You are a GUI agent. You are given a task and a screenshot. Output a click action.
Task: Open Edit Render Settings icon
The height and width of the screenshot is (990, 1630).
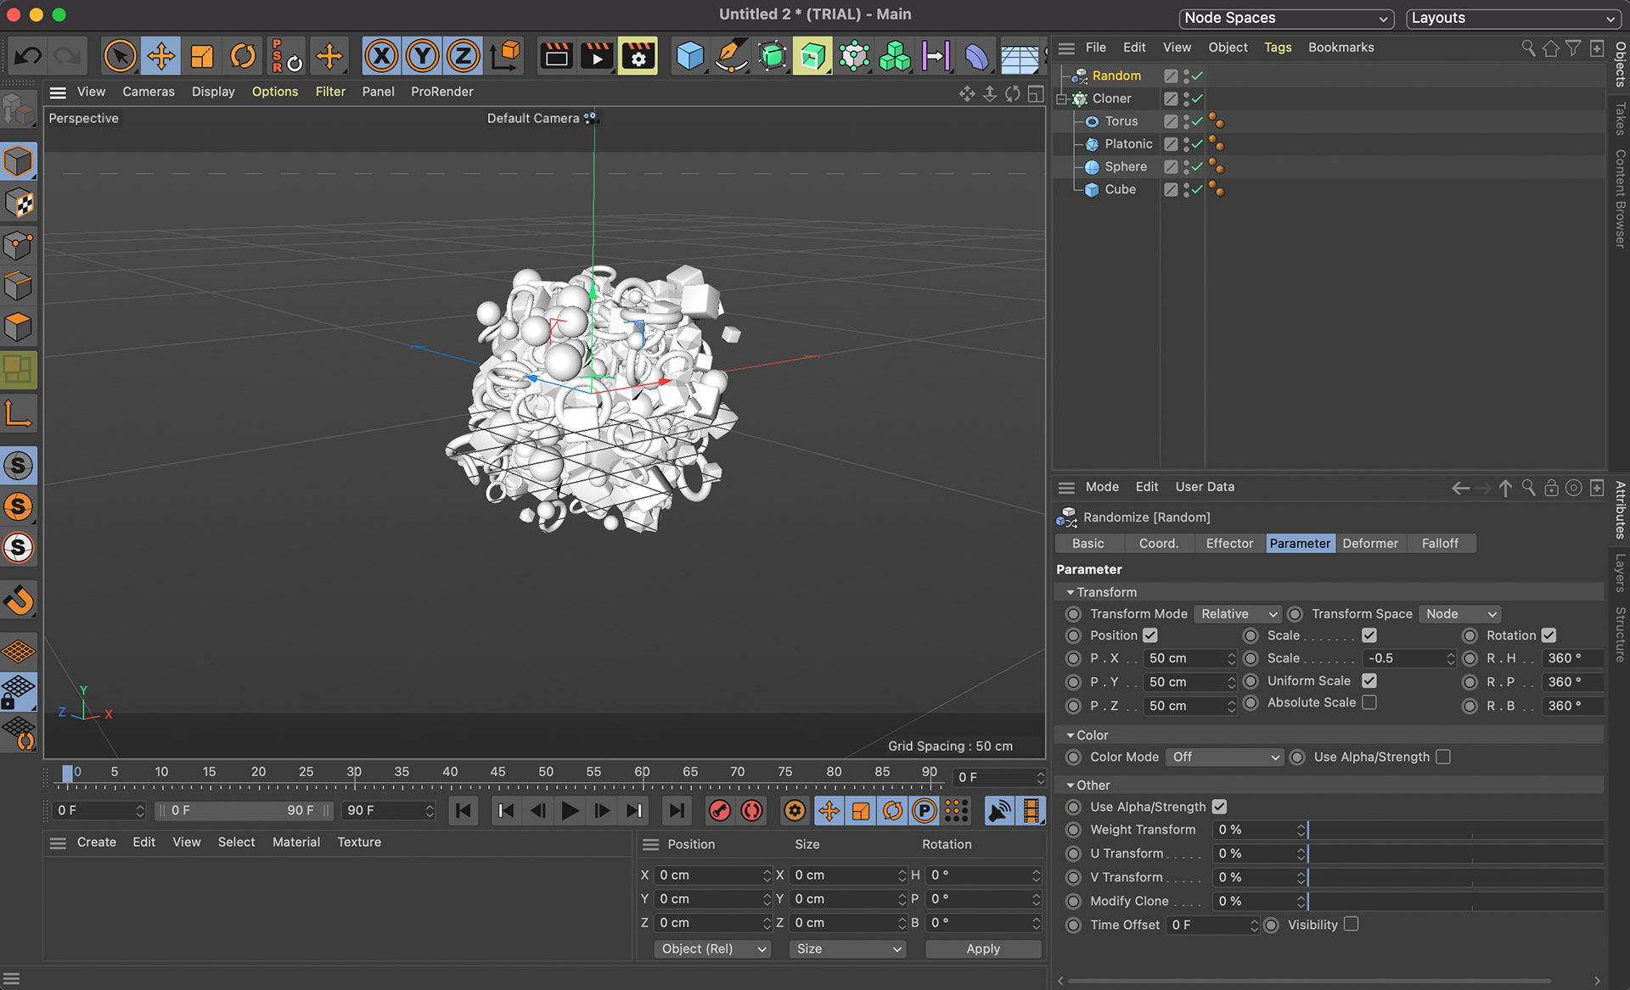(x=638, y=57)
